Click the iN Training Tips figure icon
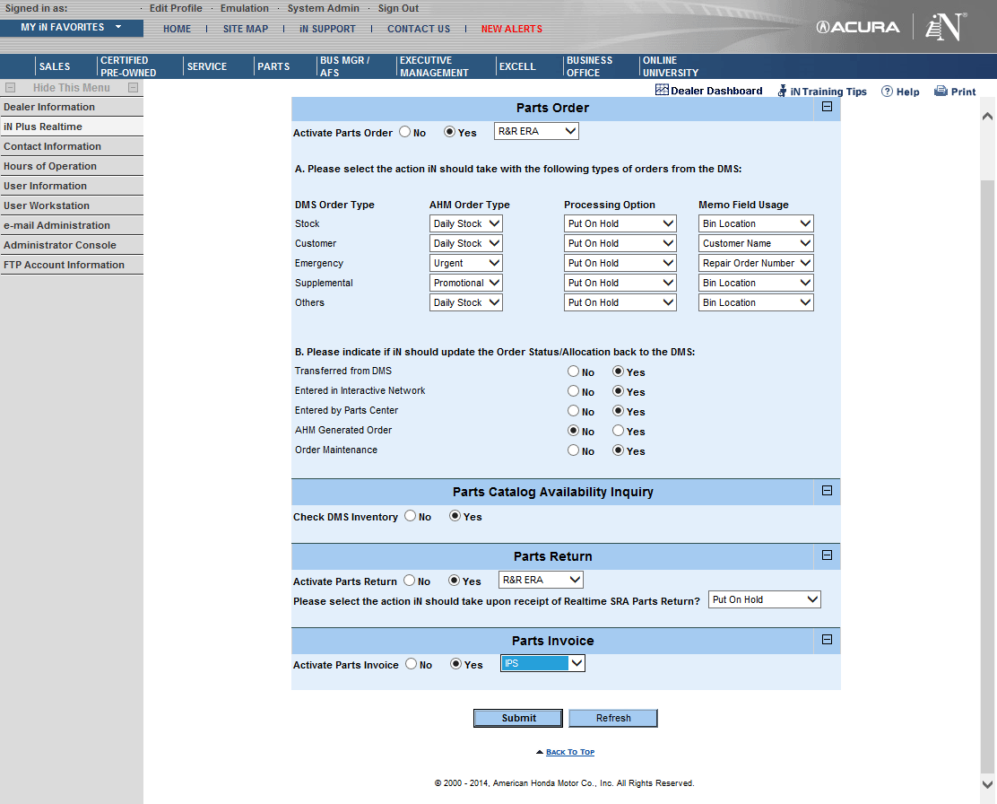This screenshot has height=804, width=997. coord(782,91)
